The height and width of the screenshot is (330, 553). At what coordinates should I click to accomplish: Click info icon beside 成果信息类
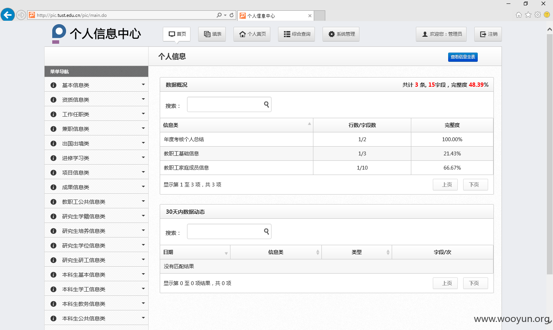coord(53,187)
